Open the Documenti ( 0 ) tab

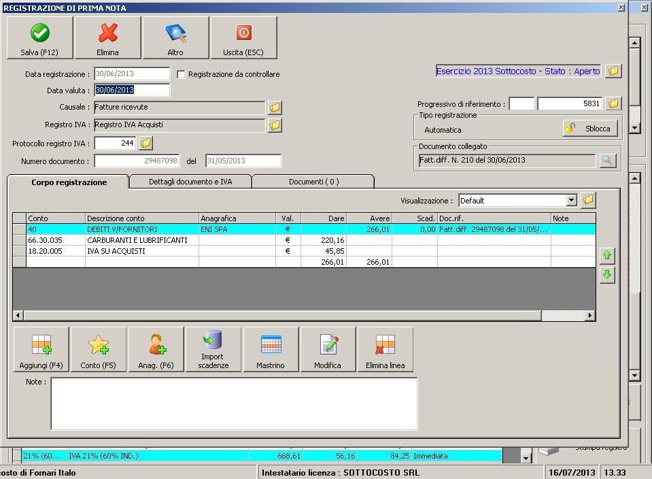point(313,182)
